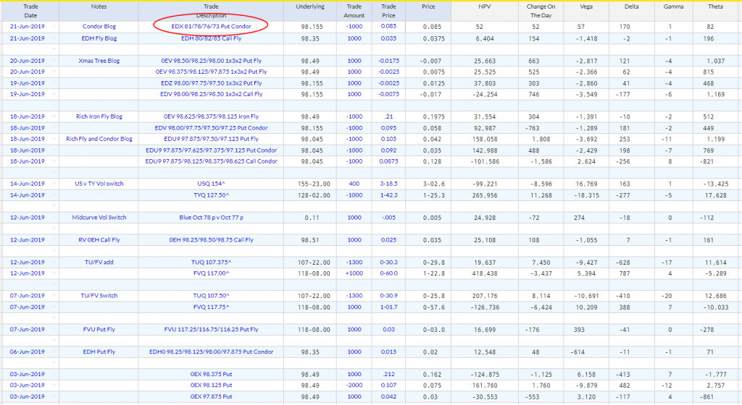Viewport: 742px width, 405px height.
Task: Select Theta value -13,425
Action: tap(715, 184)
